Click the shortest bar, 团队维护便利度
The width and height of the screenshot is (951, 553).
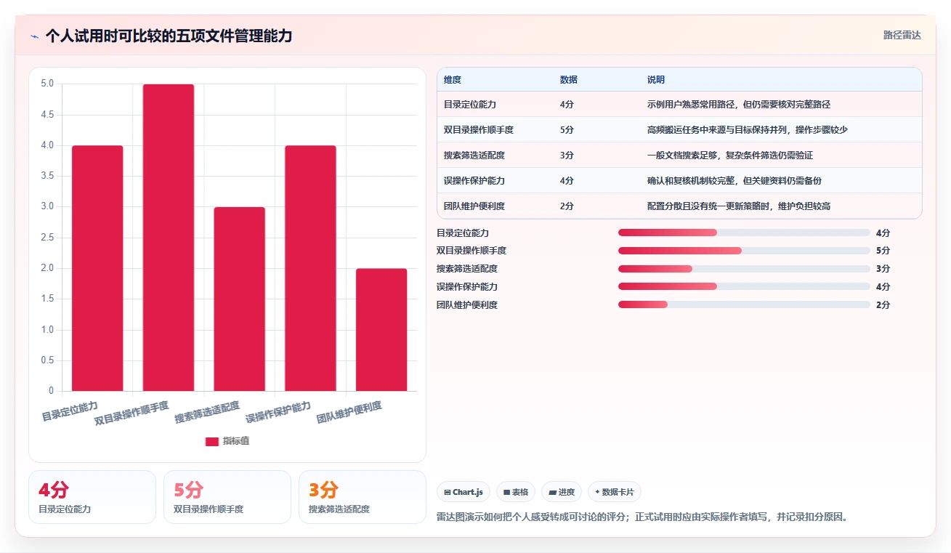coord(381,330)
